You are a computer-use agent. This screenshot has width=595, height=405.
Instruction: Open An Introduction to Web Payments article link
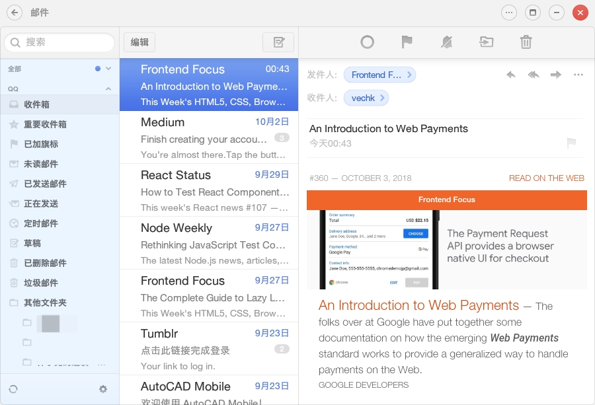tap(418, 305)
